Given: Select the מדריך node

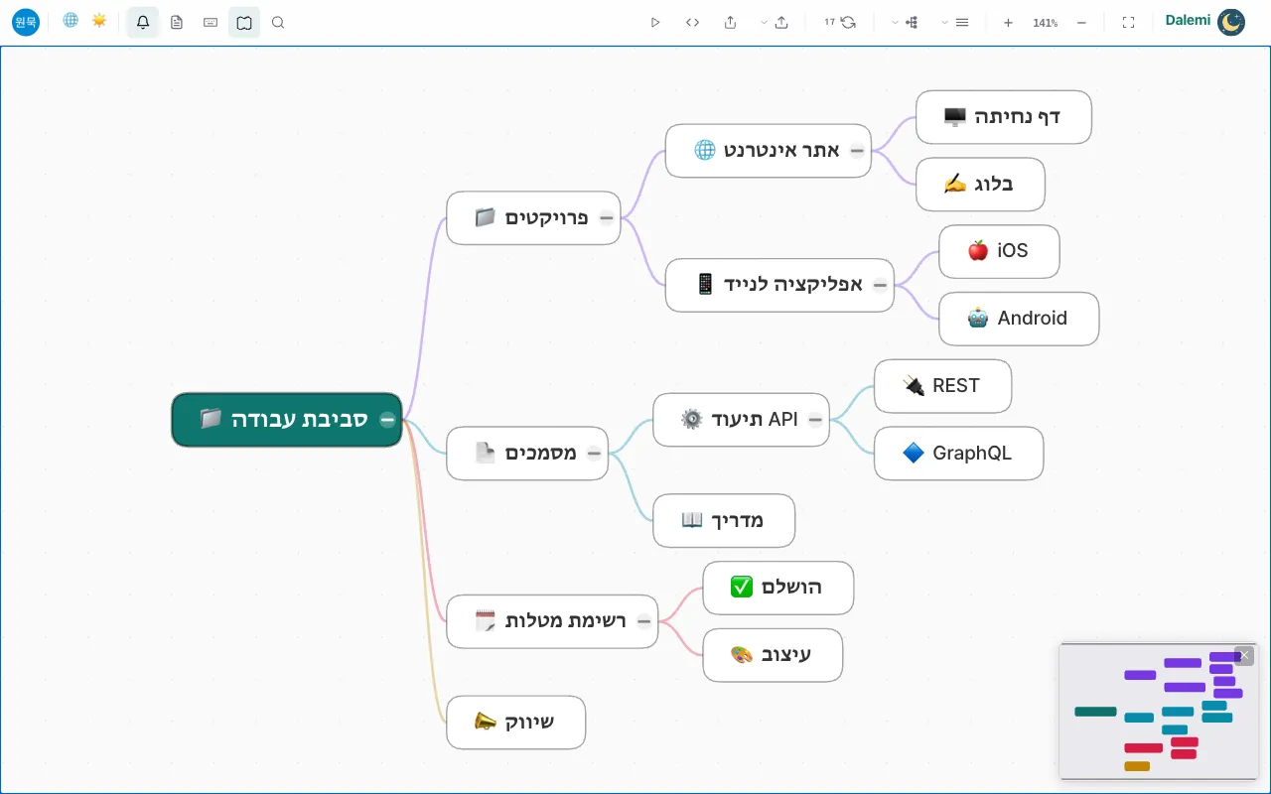Looking at the screenshot, I should pos(724,520).
